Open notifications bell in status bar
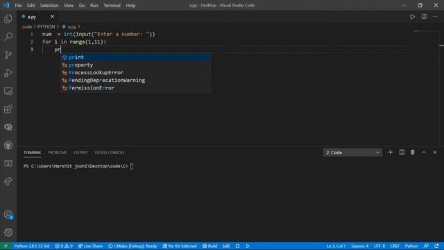The height and width of the screenshot is (250, 444). pos(436,246)
